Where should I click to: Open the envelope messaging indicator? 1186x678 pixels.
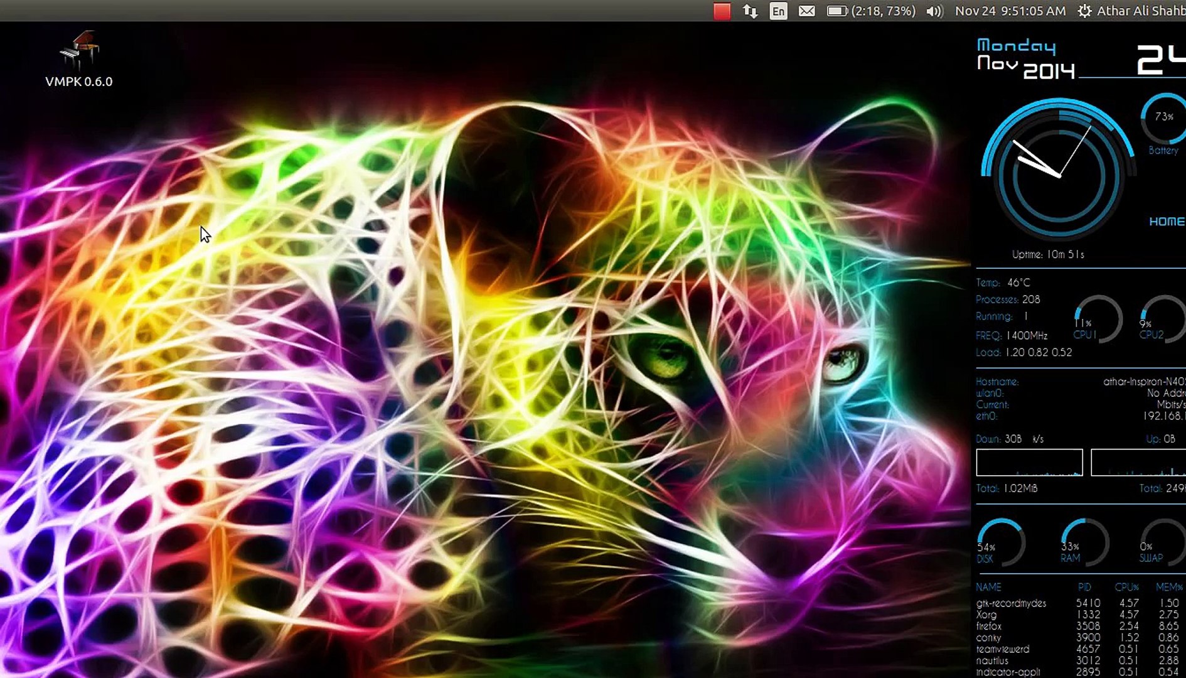[x=806, y=11]
